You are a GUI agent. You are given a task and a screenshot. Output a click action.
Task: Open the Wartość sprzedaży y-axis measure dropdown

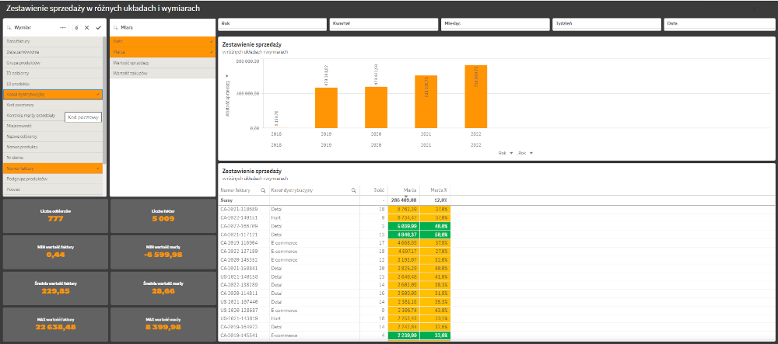coord(227,94)
